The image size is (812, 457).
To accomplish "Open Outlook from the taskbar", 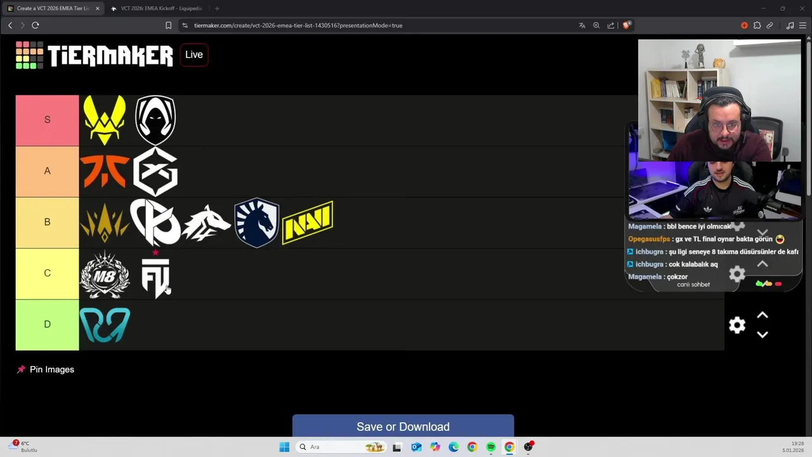I will pos(416,447).
